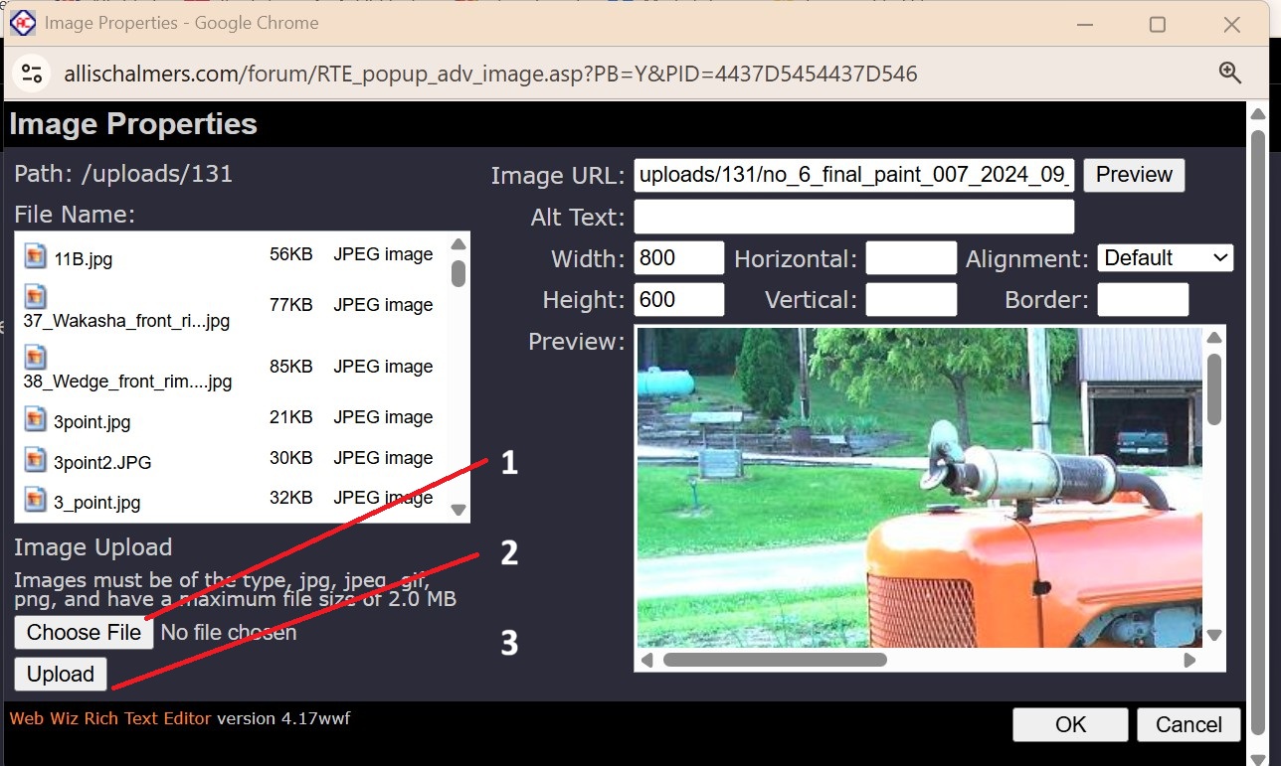Click into the Alt Text field
Image resolution: width=1281 pixels, height=766 pixels.
tap(853, 217)
